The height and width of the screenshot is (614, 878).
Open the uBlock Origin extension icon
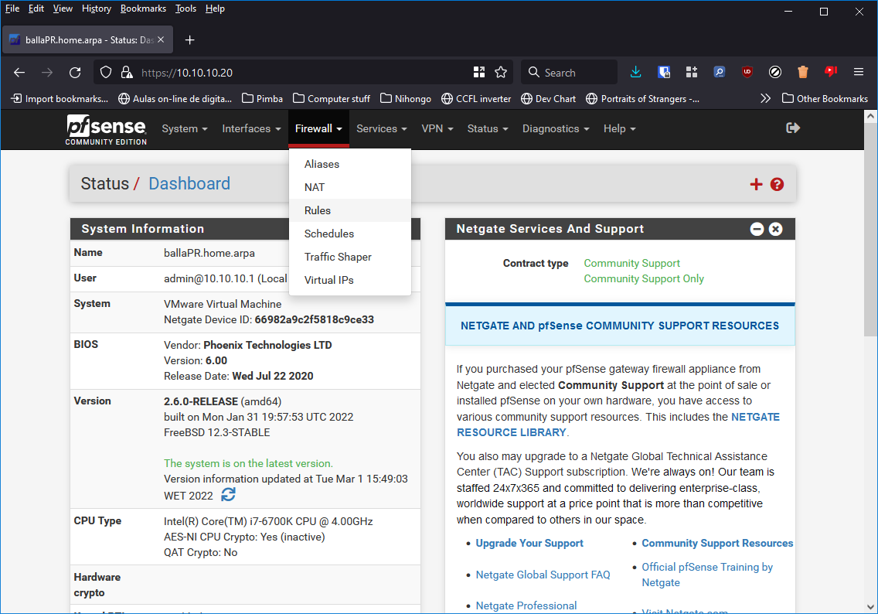[747, 73]
